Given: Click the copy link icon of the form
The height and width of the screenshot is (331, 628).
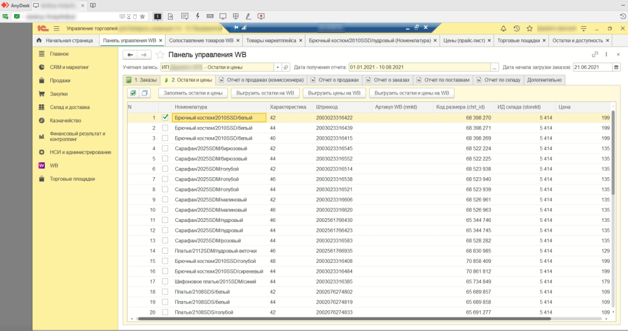Looking at the screenshot, I should point(595,55).
